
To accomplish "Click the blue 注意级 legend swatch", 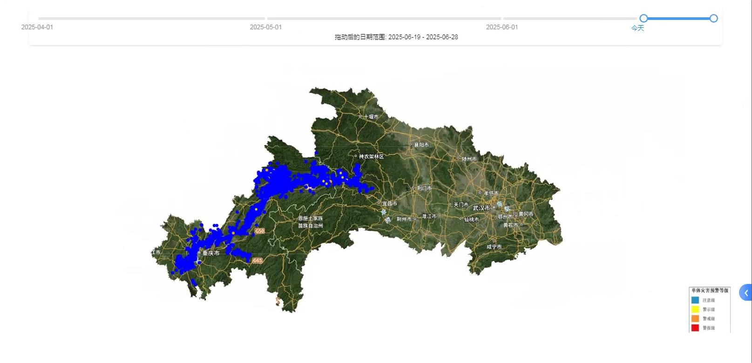I will click(695, 300).
